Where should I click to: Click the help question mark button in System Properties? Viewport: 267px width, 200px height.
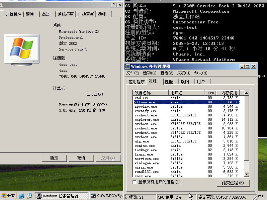pyautogui.click(x=114, y=5)
